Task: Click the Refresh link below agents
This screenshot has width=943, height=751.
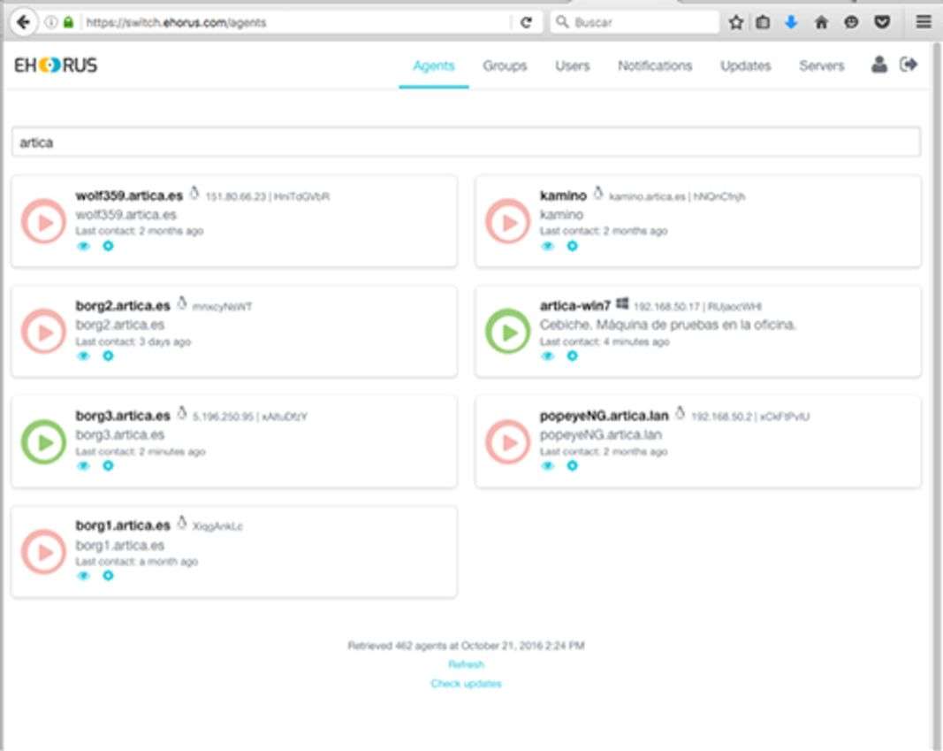Action: pyautogui.click(x=466, y=664)
